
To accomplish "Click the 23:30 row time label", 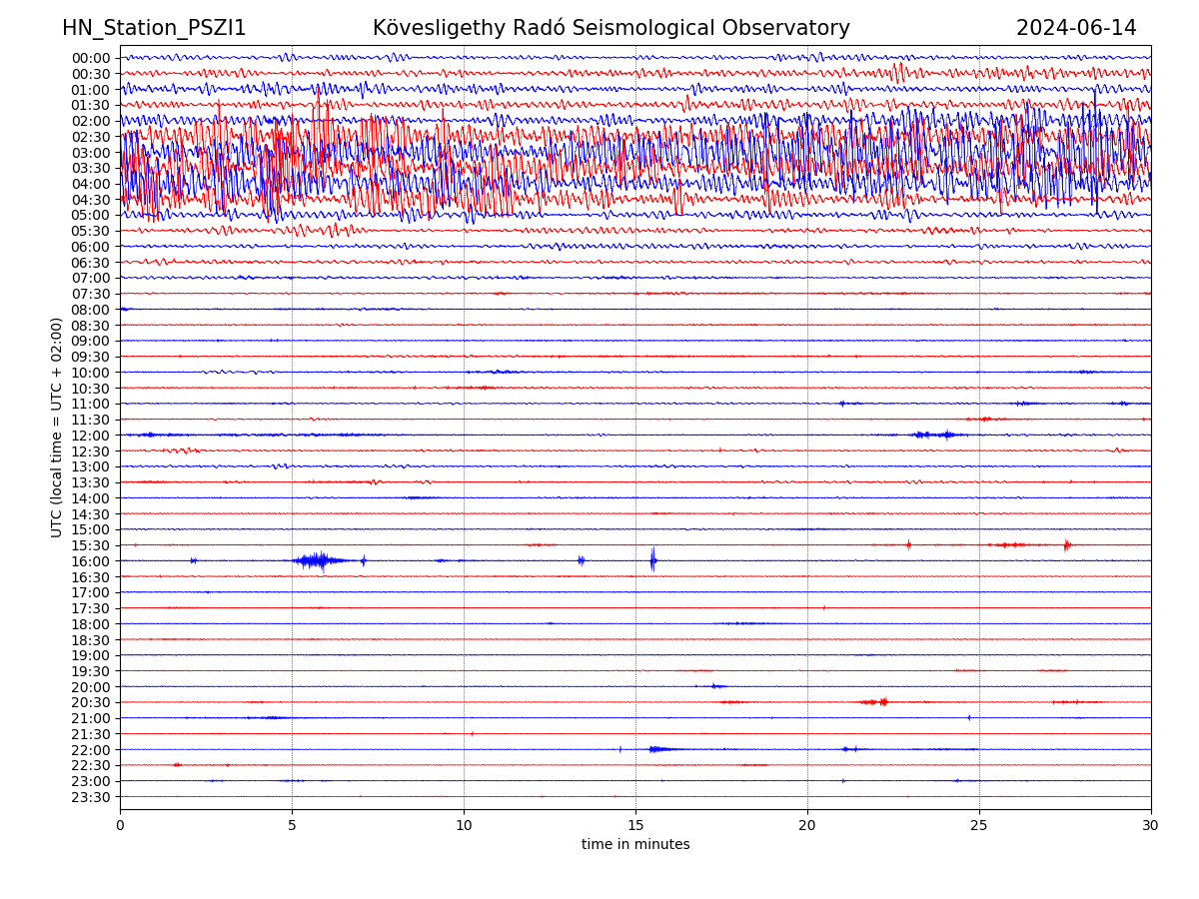I will 91,797.
